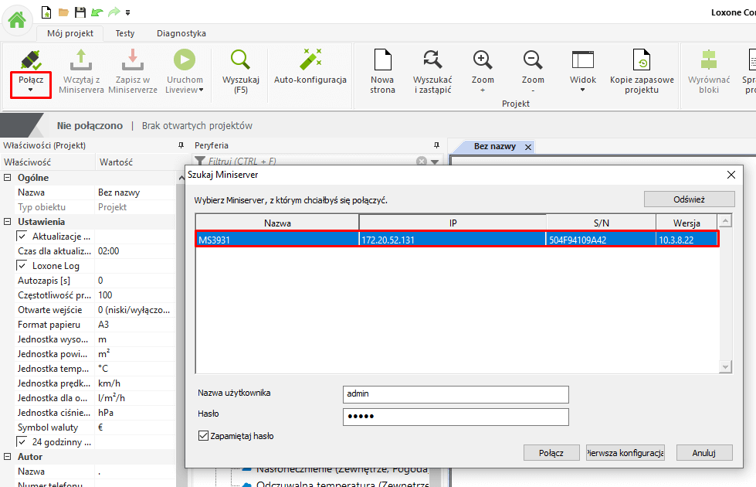The width and height of the screenshot is (756, 487).
Task: Open the Diagnostyka ribbon tab
Action: coord(181,33)
